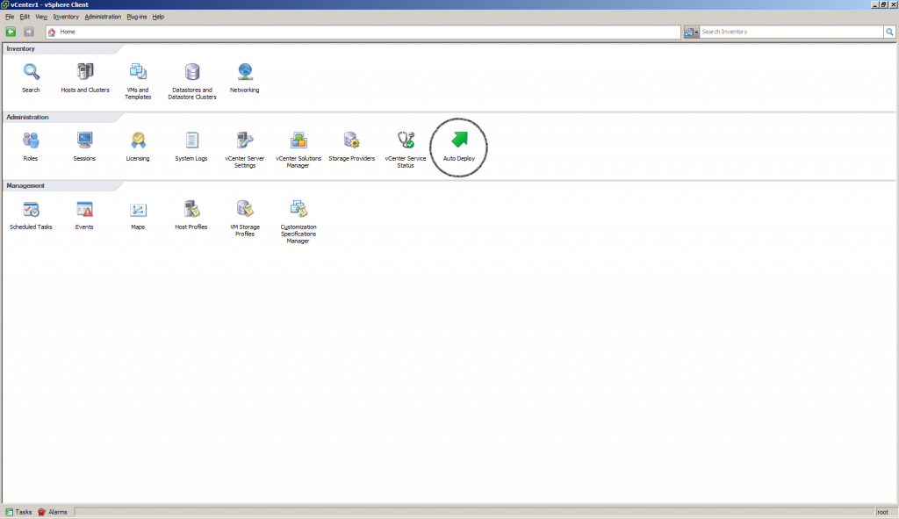Show the Tasks panel in status bar

(x=18, y=512)
